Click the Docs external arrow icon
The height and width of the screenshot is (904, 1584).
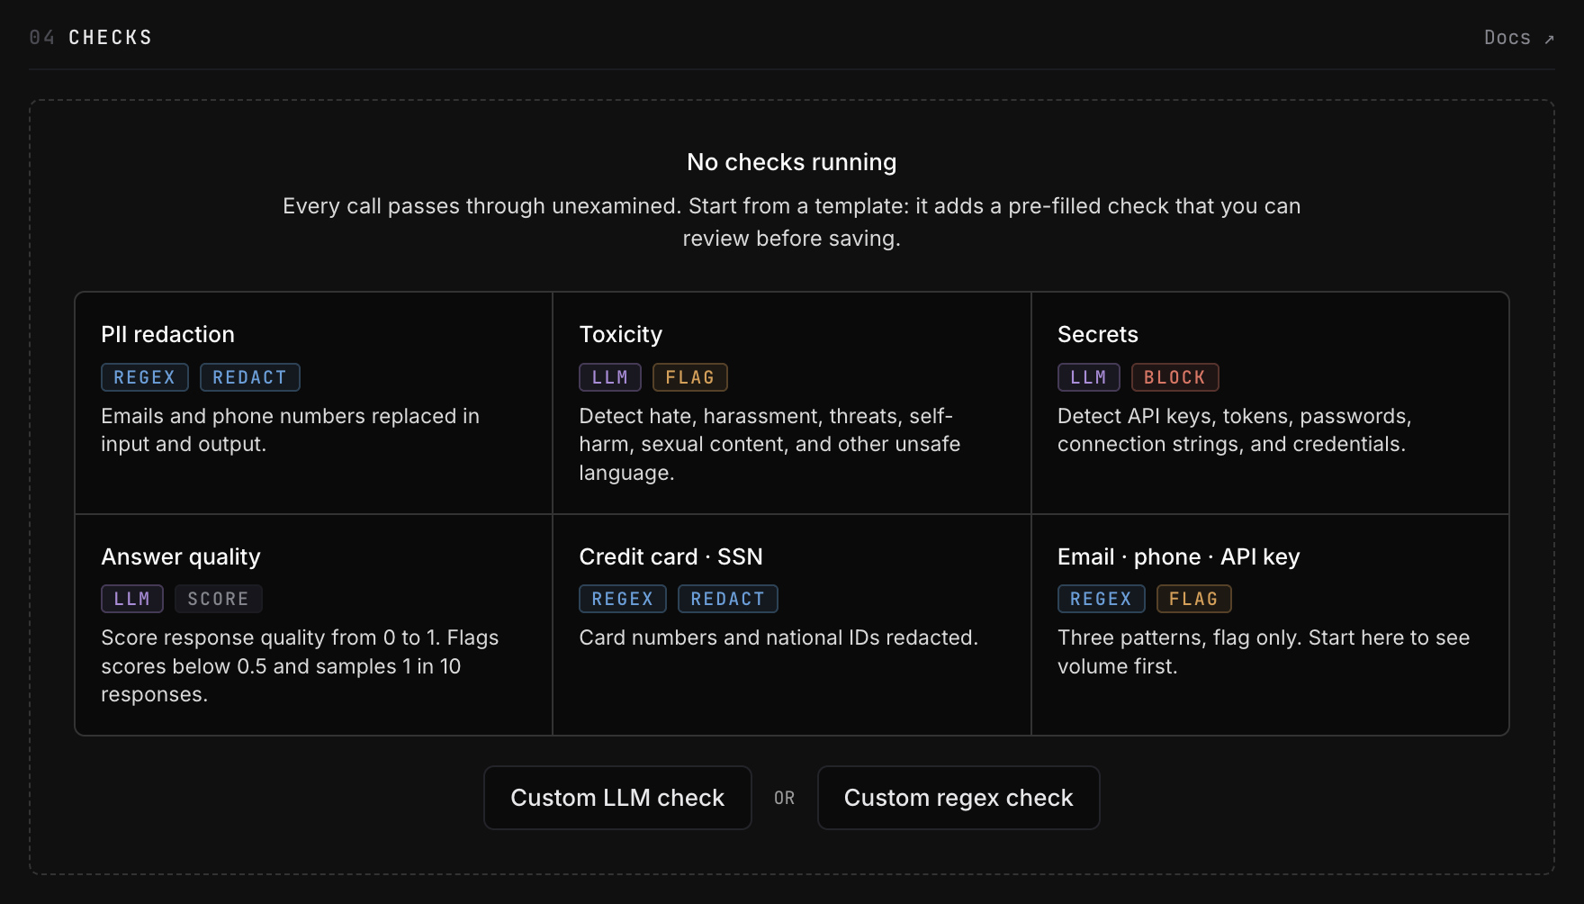tap(1549, 39)
